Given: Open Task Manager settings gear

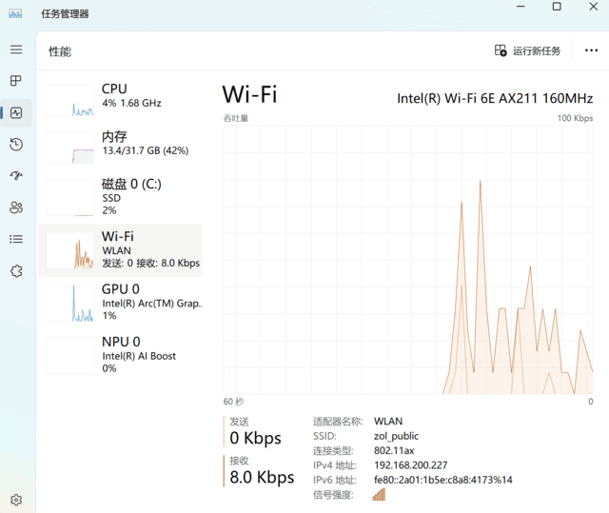Looking at the screenshot, I should [16, 500].
